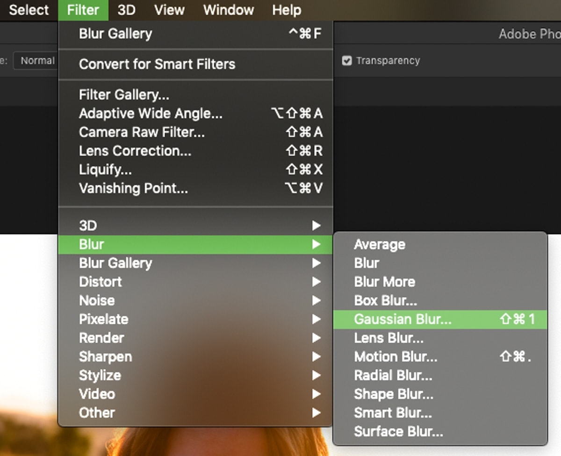Viewport: 561px width, 456px height.
Task: Open the Help menu
Action: click(x=287, y=10)
